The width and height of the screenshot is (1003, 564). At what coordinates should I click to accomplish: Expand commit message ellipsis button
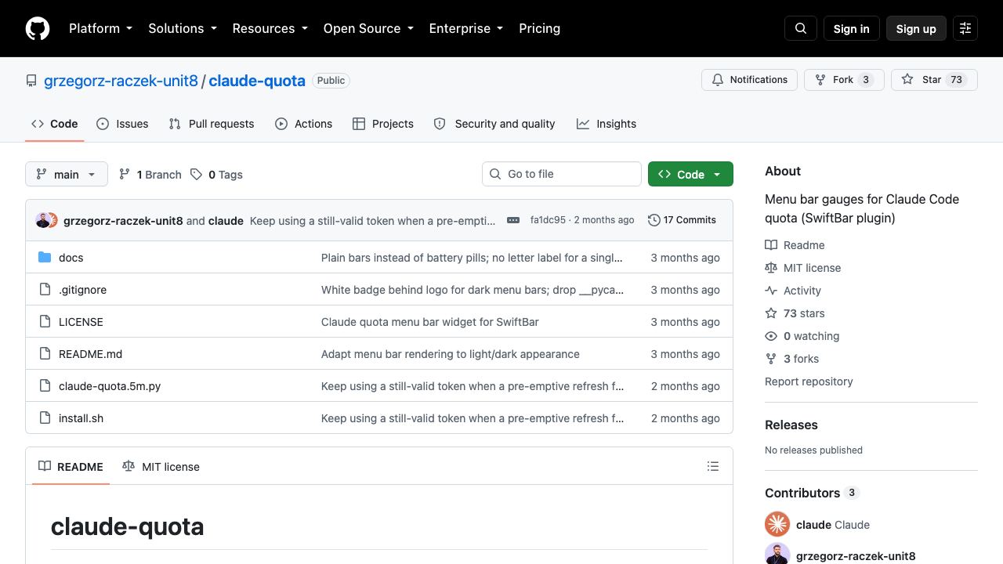click(513, 220)
